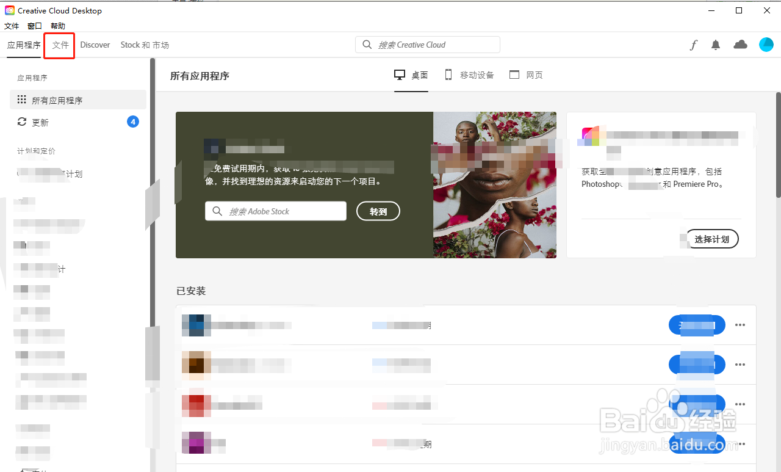The image size is (781, 472).
Task: Open the 窗口 menu
Action: (35, 26)
